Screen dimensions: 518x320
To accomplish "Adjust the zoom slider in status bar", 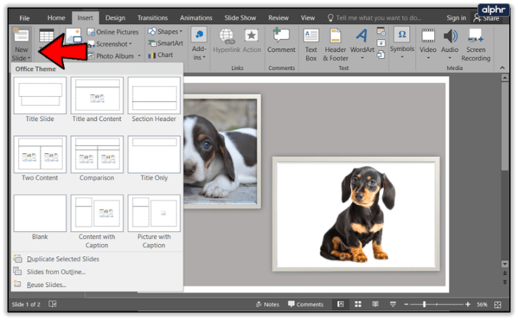I will [424, 304].
